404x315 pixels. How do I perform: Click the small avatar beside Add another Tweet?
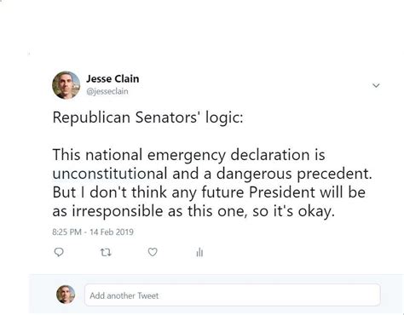coord(66,295)
